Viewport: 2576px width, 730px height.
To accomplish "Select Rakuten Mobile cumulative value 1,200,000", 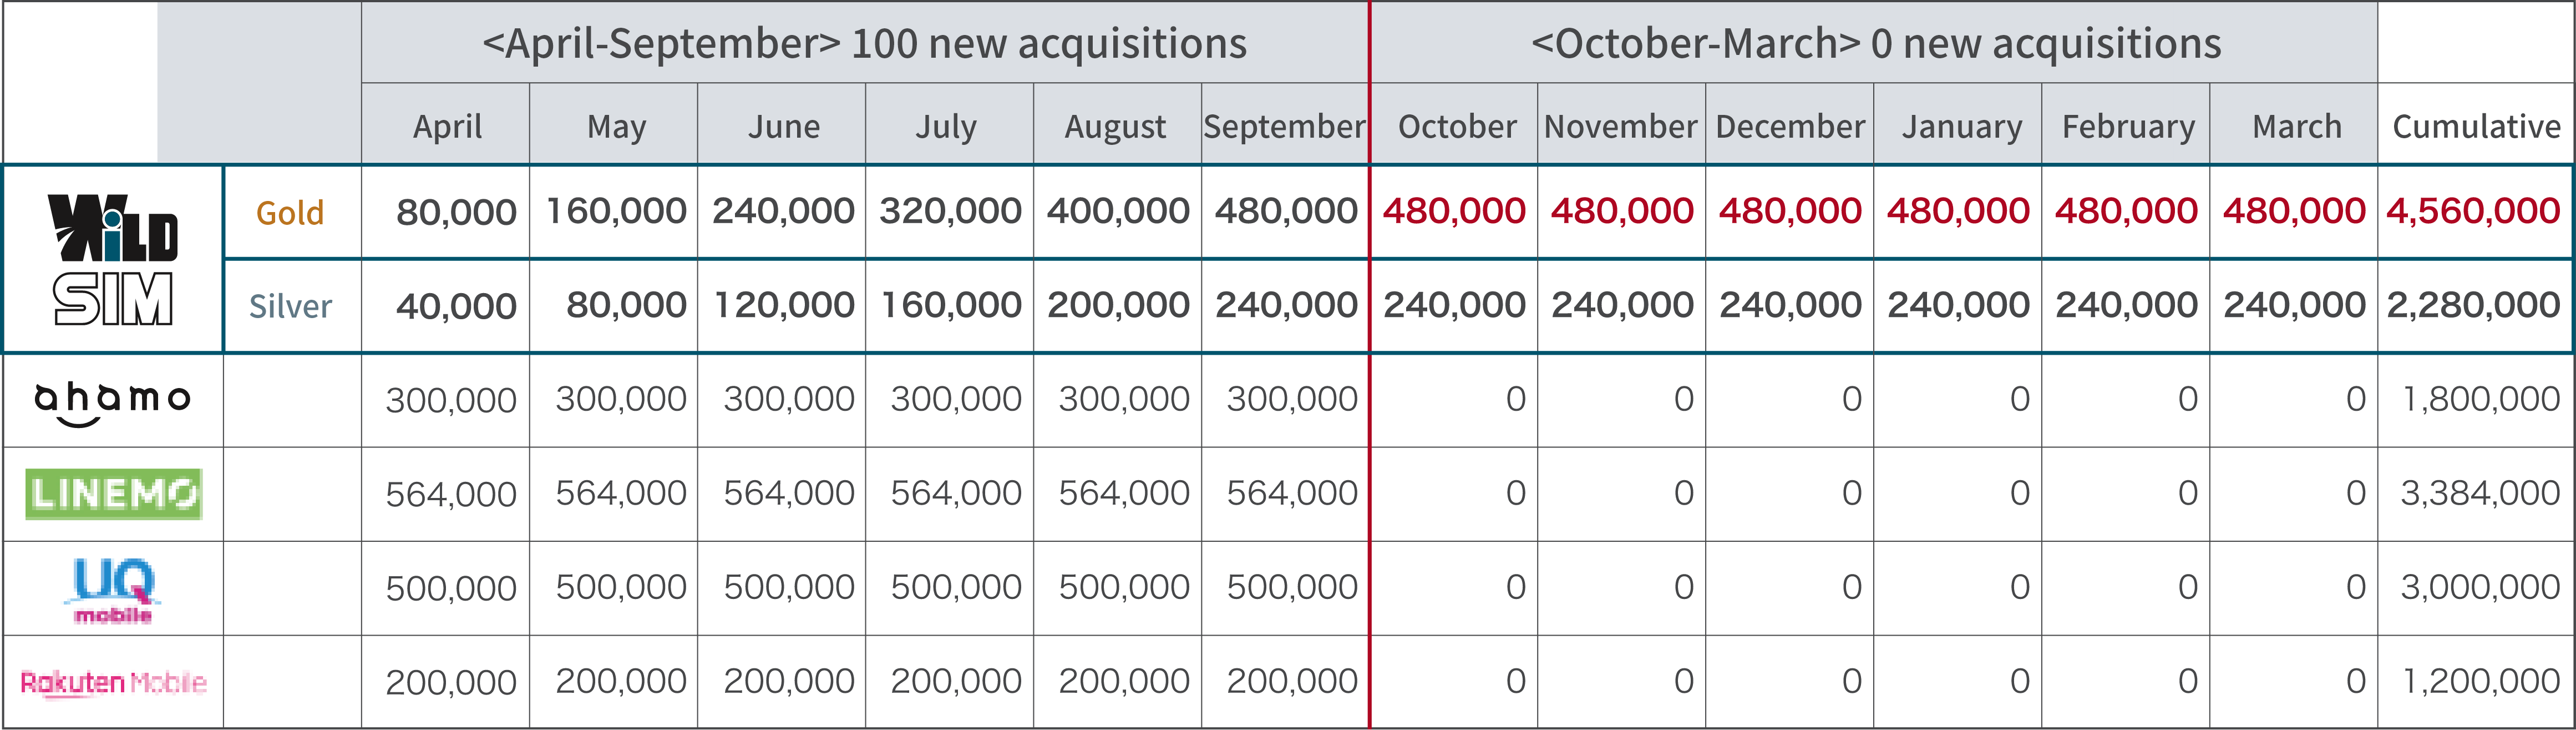I will click(2480, 682).
